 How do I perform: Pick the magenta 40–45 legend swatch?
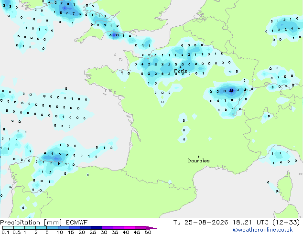coord(130,228)
